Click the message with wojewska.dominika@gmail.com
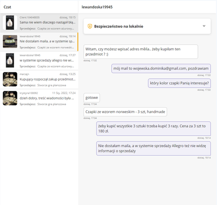Screen dimensions: 217x205 point(161,69)
